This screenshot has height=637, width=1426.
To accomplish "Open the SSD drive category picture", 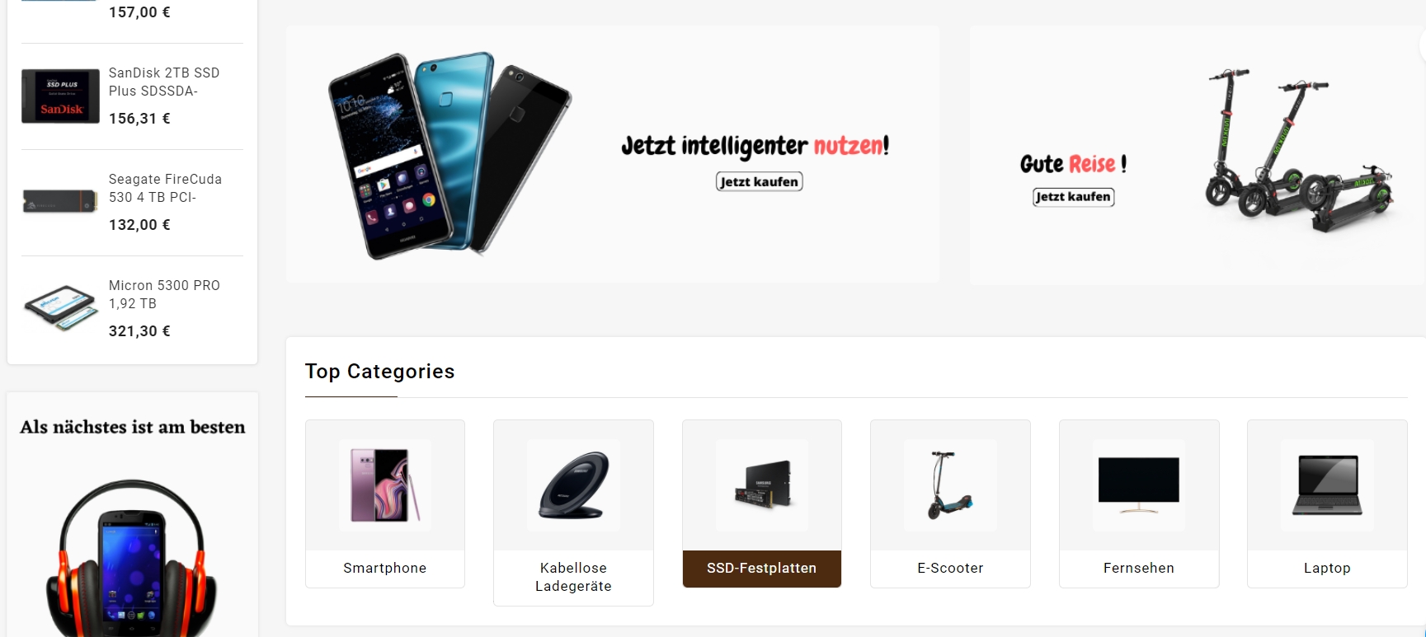I will [x=762, y=485].
